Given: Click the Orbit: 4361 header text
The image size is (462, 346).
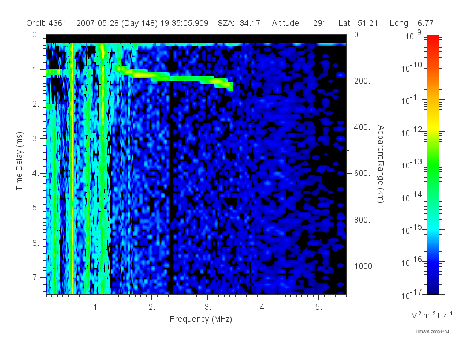Looking at the screenshot, I should [46, 23].
